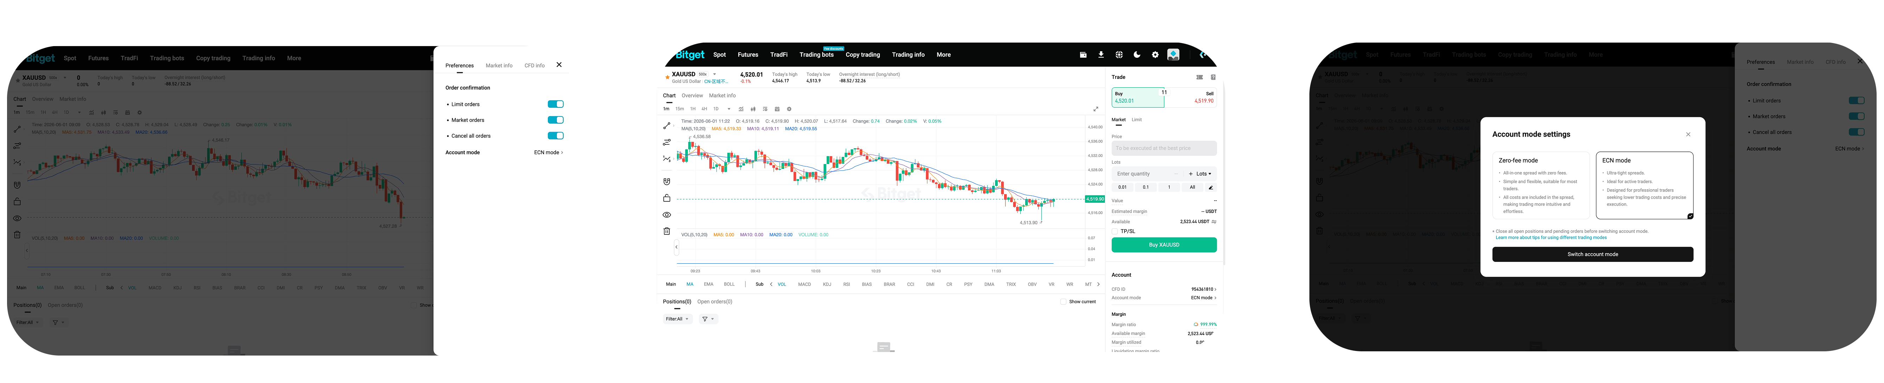
Task: Open the profile avatar in the top bar
Action: (1173, 55)
